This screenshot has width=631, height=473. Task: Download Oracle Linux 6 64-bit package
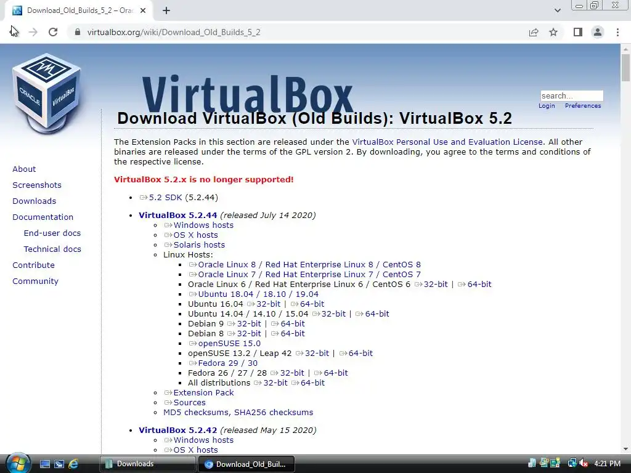pyautogui.click(x=479, y=285)
